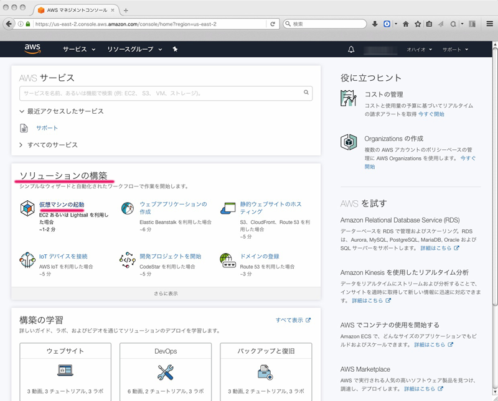Reload the page with refresh icon
The height and width of the screenshot is (401, 498).
tap(273, 24)
